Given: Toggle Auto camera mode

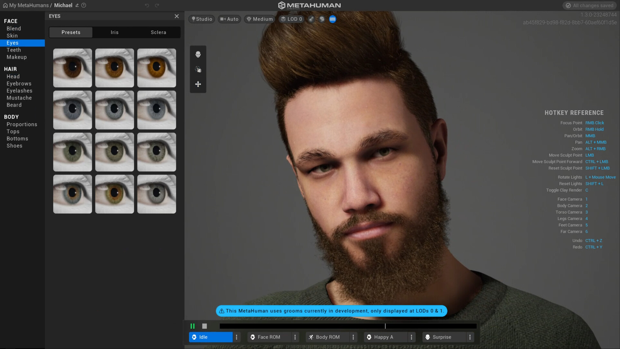Looking at the screenshot, I should (229, 19).
